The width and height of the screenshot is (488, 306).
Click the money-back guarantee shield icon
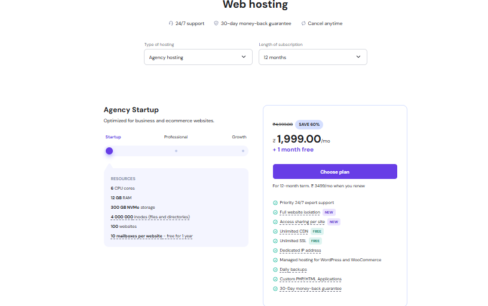click(x=216, y=23)
